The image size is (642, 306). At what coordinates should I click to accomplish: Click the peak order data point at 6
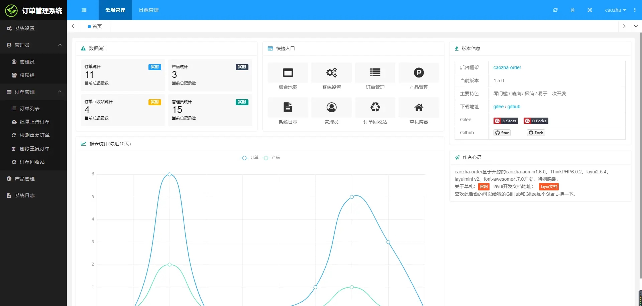(170, 174)
